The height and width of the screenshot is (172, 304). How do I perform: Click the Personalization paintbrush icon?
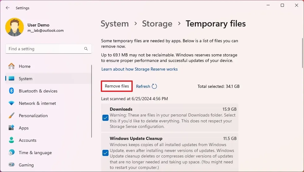(x=11, y=115)
